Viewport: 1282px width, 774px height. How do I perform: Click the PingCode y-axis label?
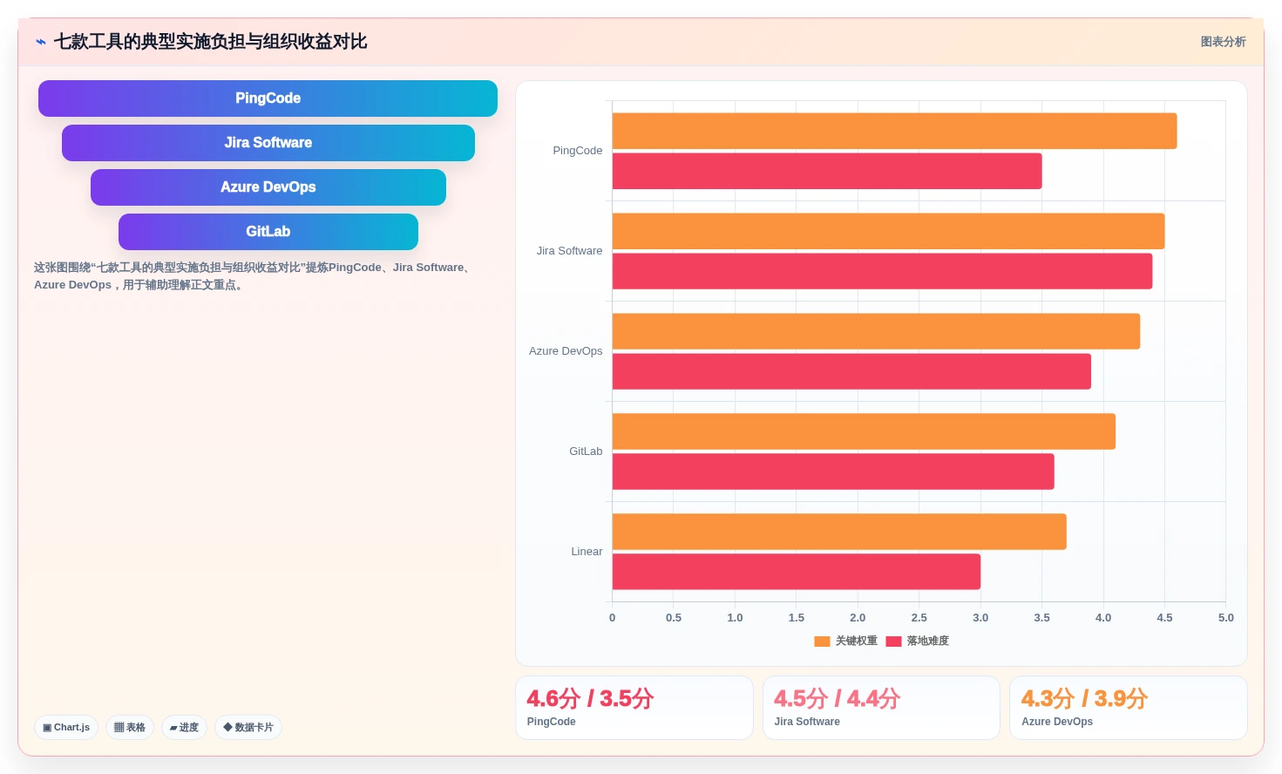(x=577, y=151)
